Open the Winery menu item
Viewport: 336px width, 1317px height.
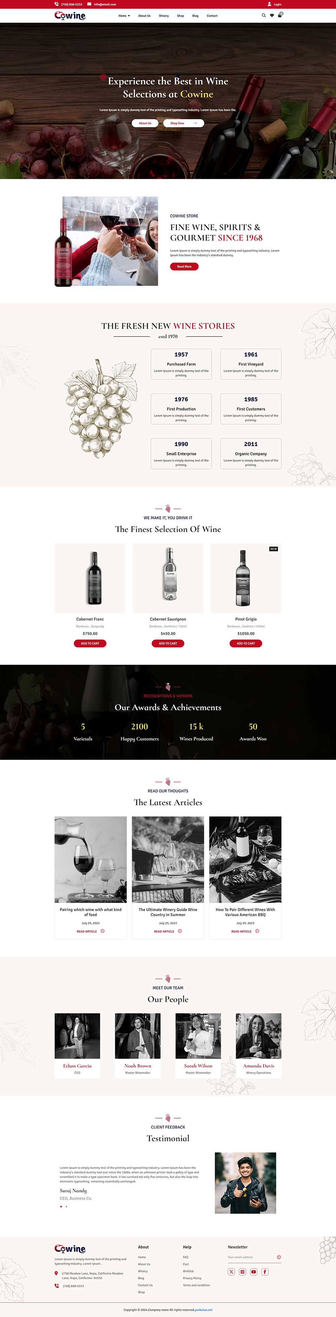click(164, 16)
